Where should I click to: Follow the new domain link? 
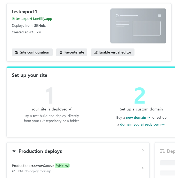click(x=138, y=118)
